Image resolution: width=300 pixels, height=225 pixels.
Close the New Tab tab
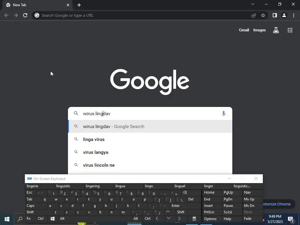(68, 5)
